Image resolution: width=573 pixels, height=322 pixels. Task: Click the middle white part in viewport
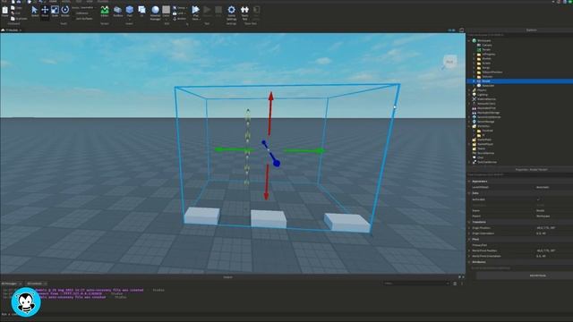tap(269, 219)
